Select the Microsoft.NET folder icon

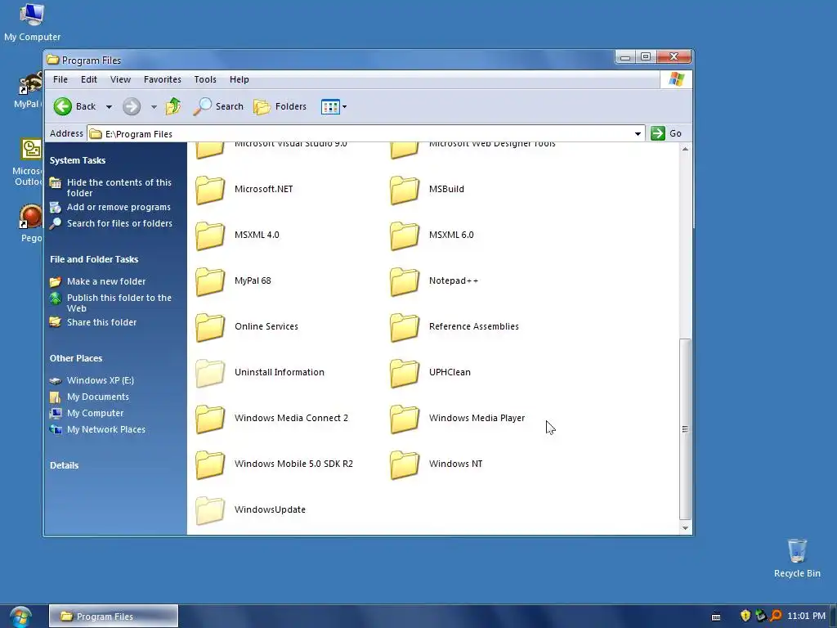coord(210,190)
